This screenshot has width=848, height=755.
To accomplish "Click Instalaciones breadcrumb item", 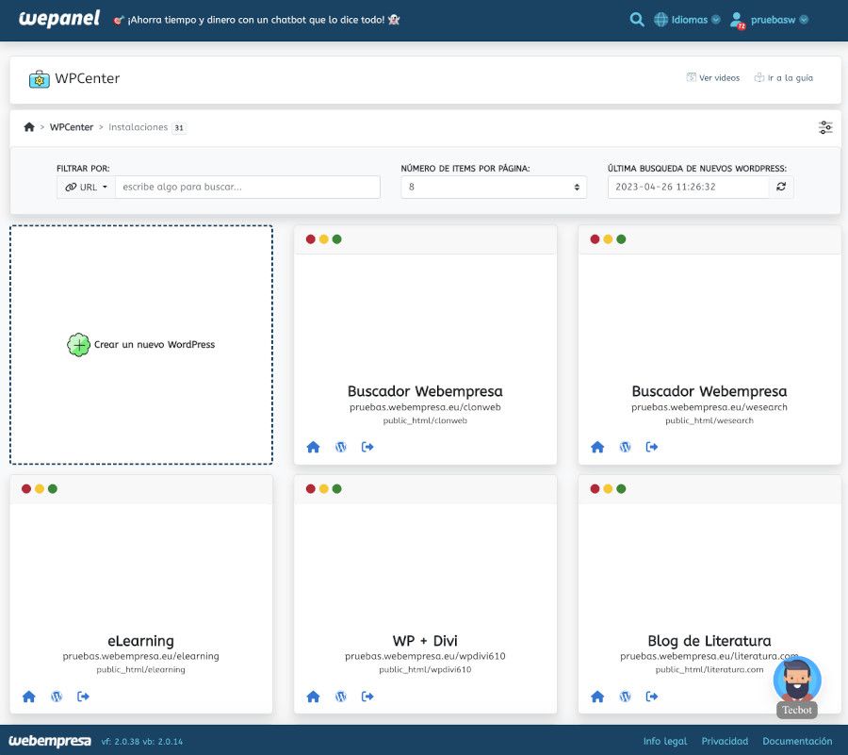I will (138, 127).
